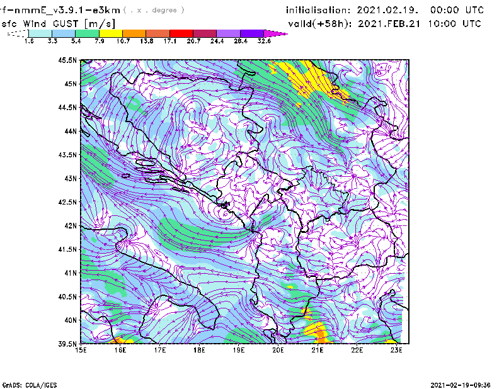This screenshot has height=389, width=504.
Task: Click the 20E longitude label
Action: coord(278,350)
